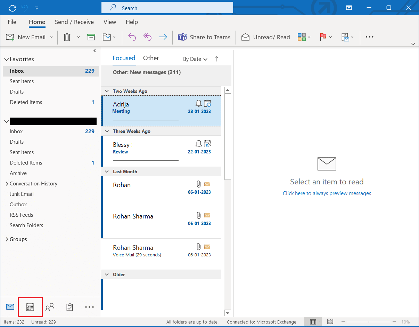Click the Send/Receive sync icon
This screenshot has width=419, height=327.
[13, 8]
